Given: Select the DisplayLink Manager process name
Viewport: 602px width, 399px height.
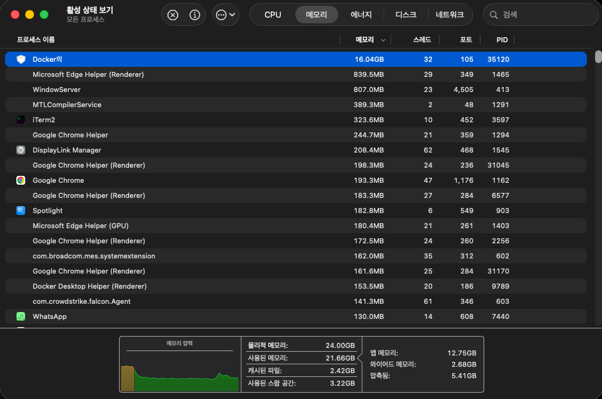Looking at the screenshot, I should (x=67, y=150).
